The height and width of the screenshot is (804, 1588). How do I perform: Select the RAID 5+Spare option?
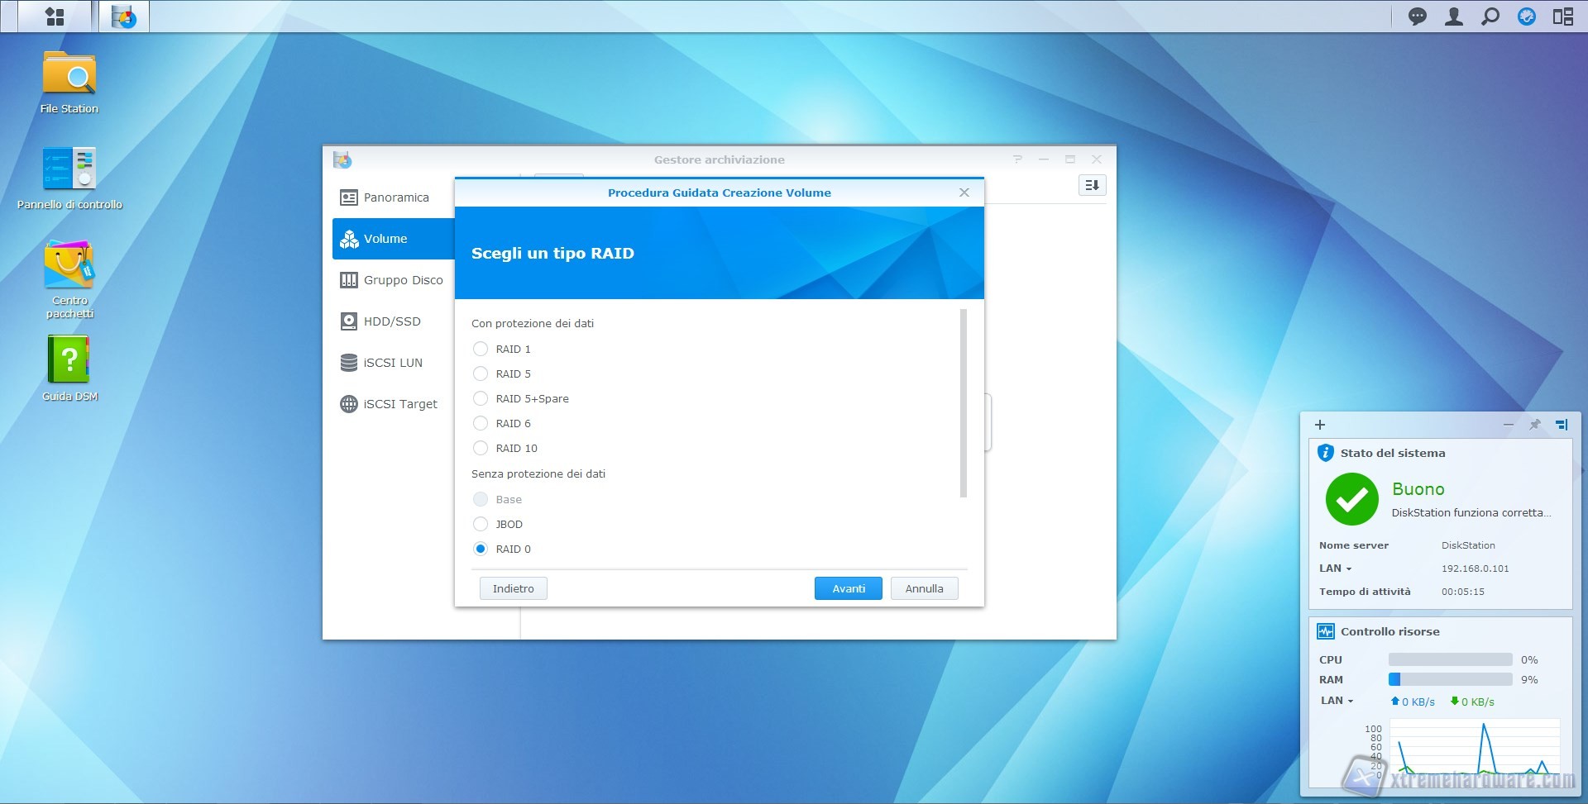tap(481, 399)
